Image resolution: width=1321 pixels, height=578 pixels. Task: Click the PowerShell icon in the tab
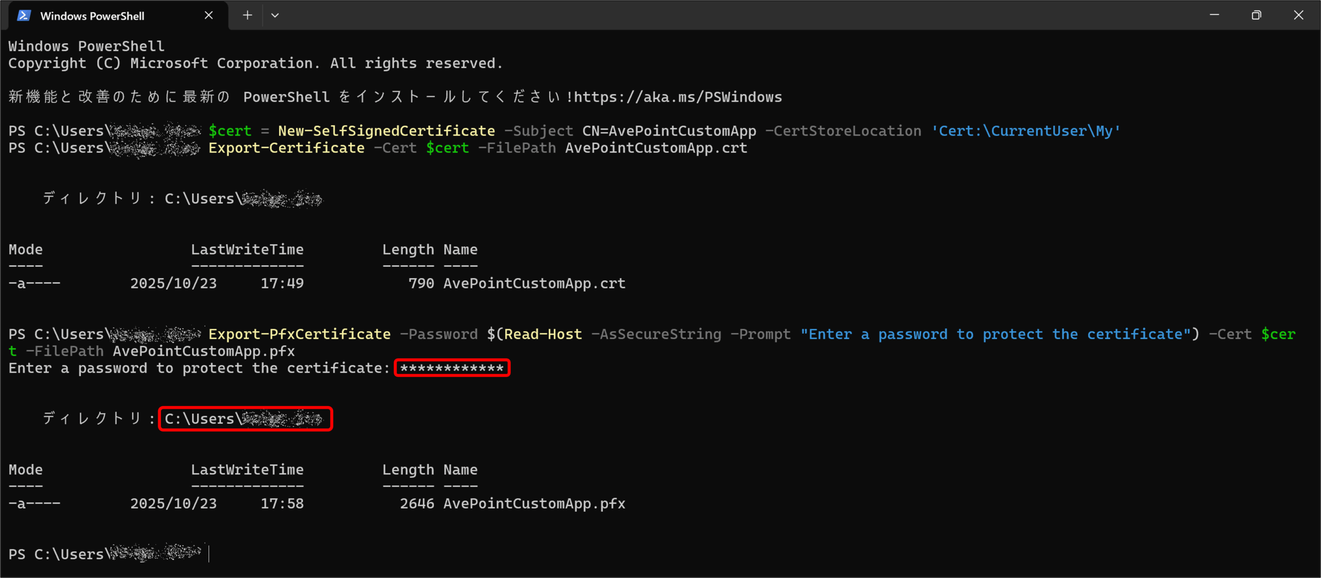(x=24, y=15)
